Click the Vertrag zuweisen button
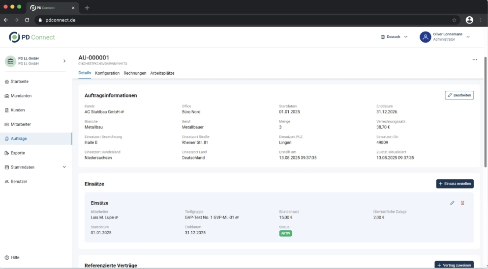The height and width of the screenshot is (269, 488). 454,265
